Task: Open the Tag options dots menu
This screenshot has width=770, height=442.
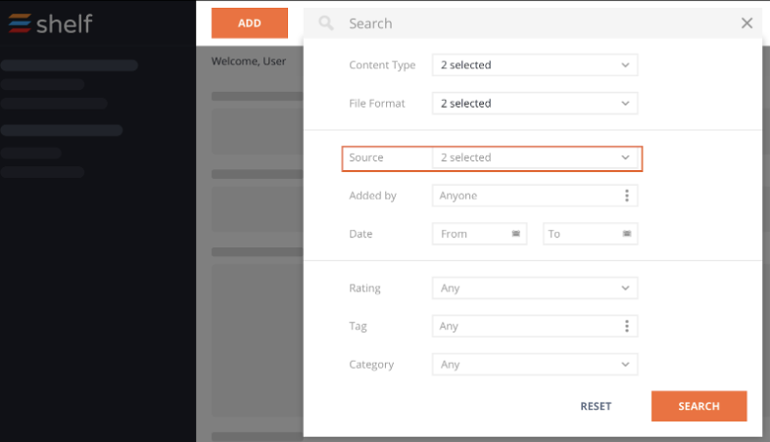Action: pos(627,326)
